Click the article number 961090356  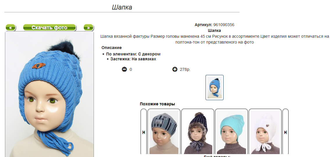[224, 25]
